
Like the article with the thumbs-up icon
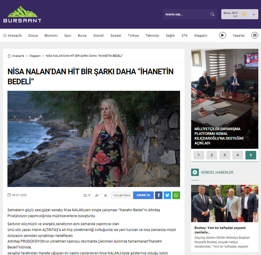[87, 195]
